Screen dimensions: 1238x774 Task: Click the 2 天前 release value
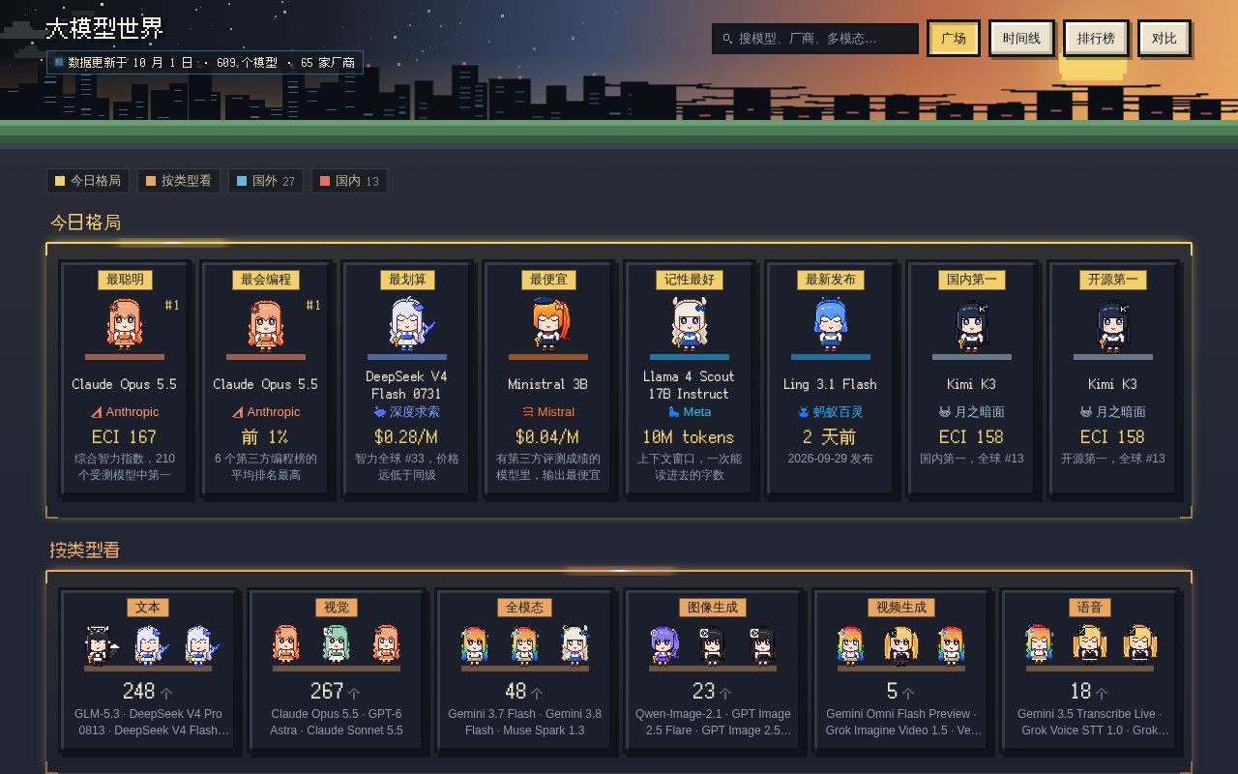[829, 437]
